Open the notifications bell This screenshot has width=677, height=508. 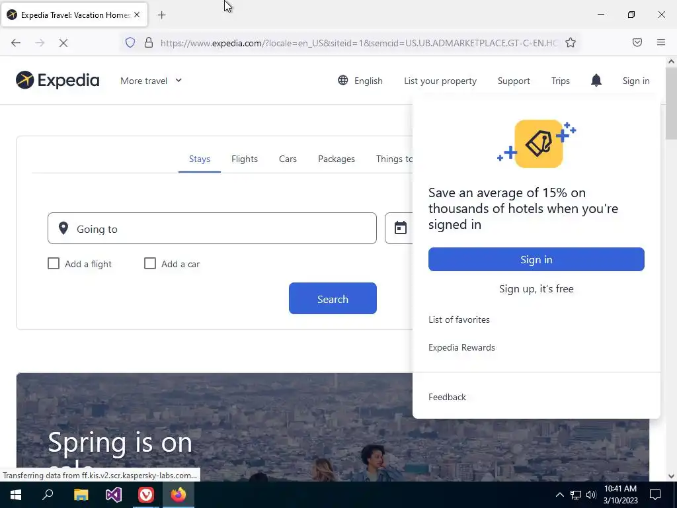click(596, 80)
